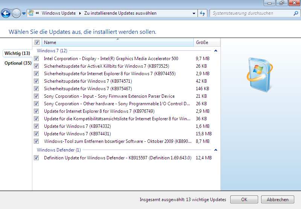Click Zu installierende Updates auswählen breadcrumb
Viewport: 301px width, 209px height.
pos(120,13)
